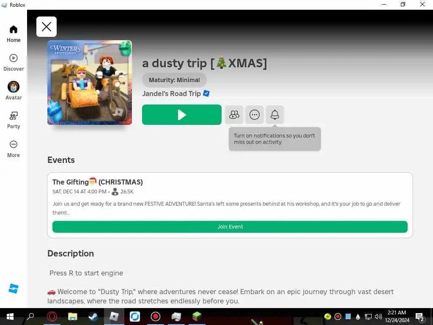The height and width of the screenshot is (325, 433).
Task: Click the yellow-green round icon in system tray
Action: pos(328,317)
